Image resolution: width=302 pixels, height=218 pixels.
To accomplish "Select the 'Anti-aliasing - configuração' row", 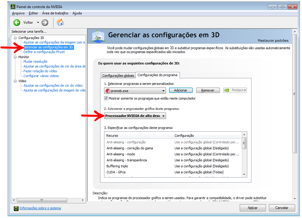I will click(x=173, y=142).
